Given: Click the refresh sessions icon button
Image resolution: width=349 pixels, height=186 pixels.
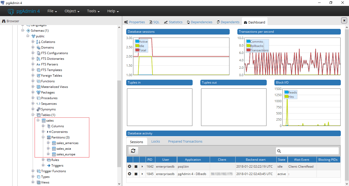Looking at the screenshot, I should [133, 151].
